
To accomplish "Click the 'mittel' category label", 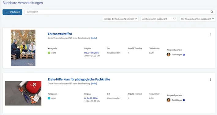I will 54,98.
